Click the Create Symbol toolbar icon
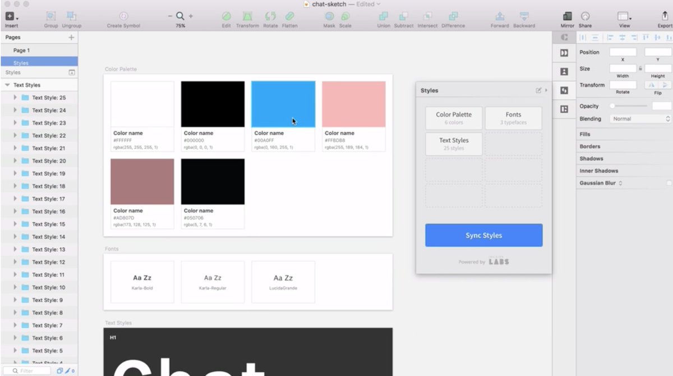 pos(123,17)
